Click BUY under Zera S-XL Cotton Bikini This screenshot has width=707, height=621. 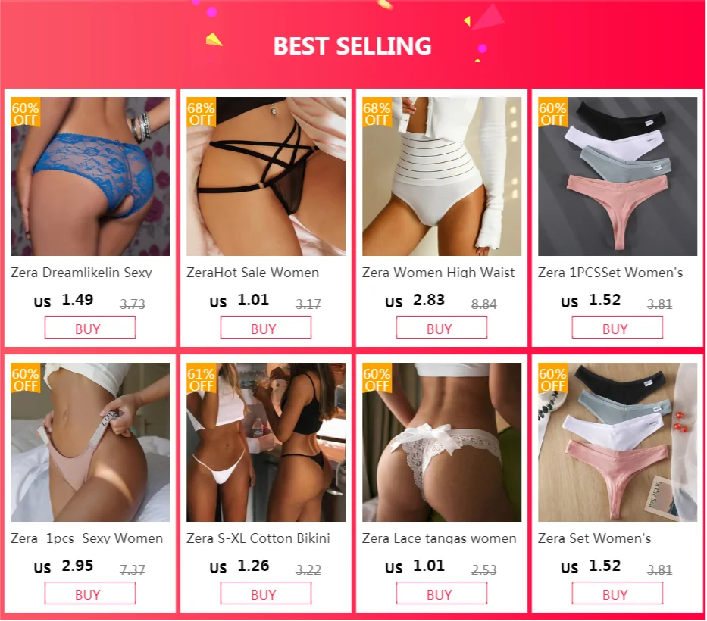click(265, 593)
